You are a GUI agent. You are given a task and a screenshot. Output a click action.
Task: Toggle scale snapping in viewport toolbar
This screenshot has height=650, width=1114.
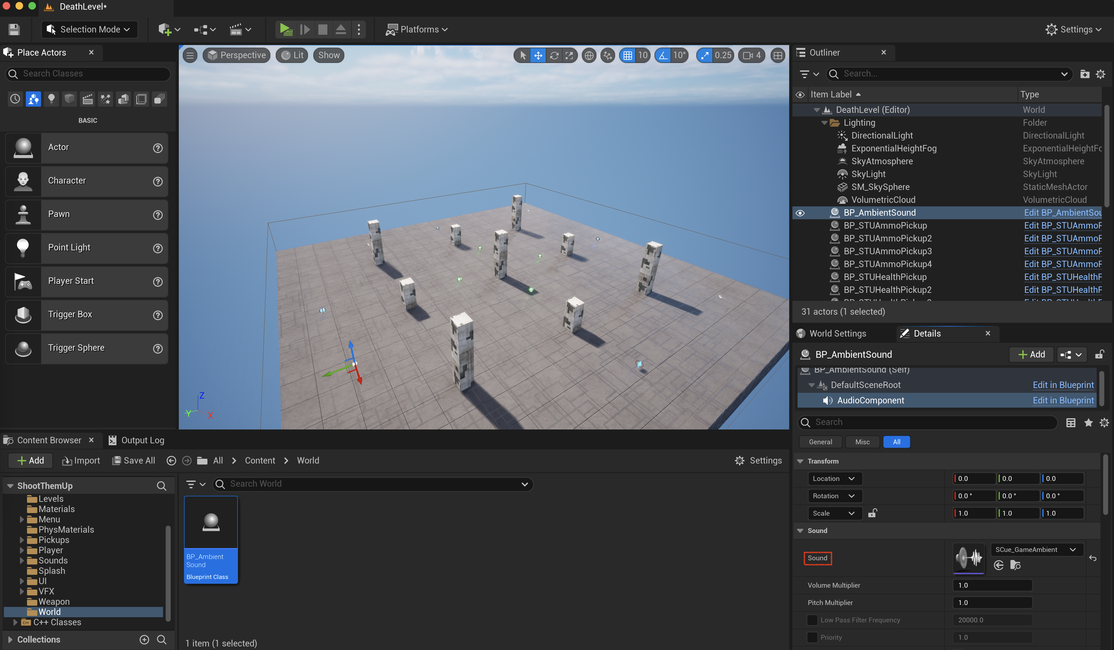704,55
